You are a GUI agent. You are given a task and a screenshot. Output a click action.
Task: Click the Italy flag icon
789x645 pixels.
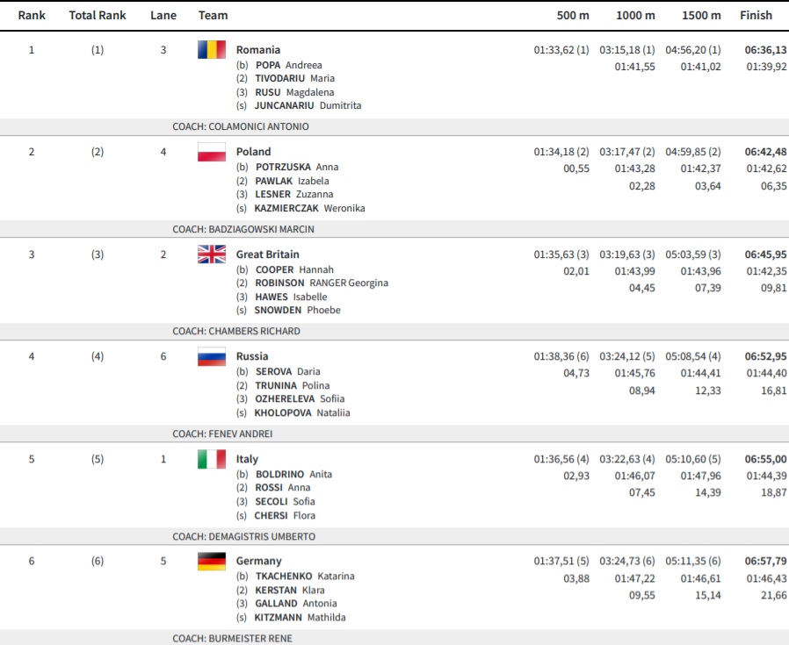[212, 459]
